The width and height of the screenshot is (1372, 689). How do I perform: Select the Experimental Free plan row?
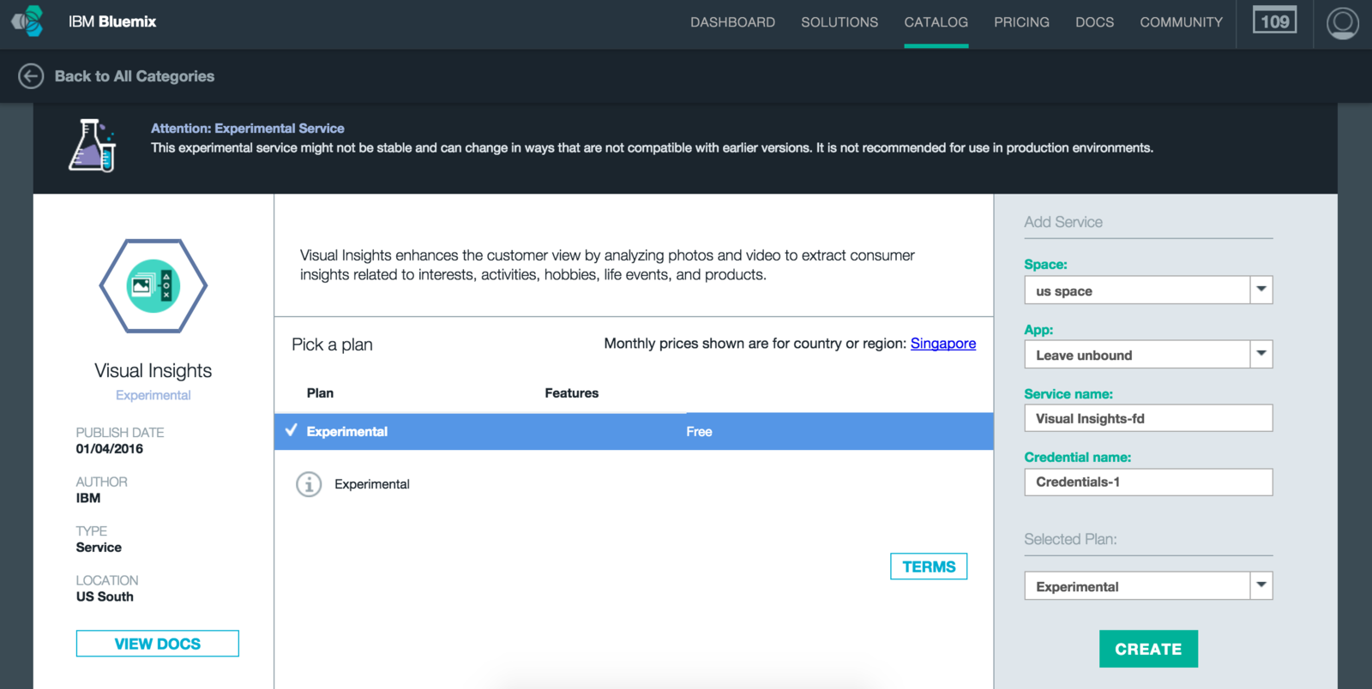coord(634,431)
